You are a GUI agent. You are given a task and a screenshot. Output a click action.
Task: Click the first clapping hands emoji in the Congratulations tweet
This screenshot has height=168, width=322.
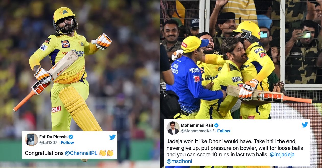pyautogui.click(x=102, y=153)
